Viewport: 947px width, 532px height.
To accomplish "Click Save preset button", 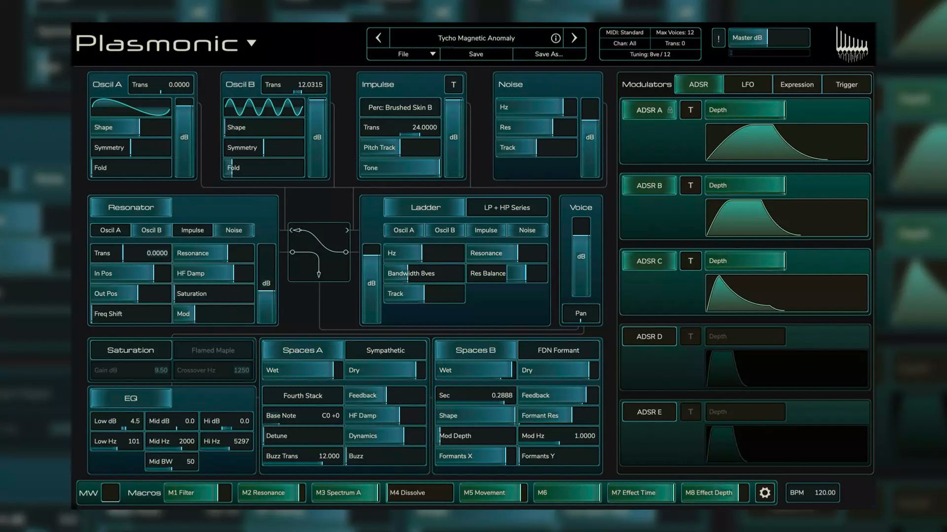I will point(476,54).
